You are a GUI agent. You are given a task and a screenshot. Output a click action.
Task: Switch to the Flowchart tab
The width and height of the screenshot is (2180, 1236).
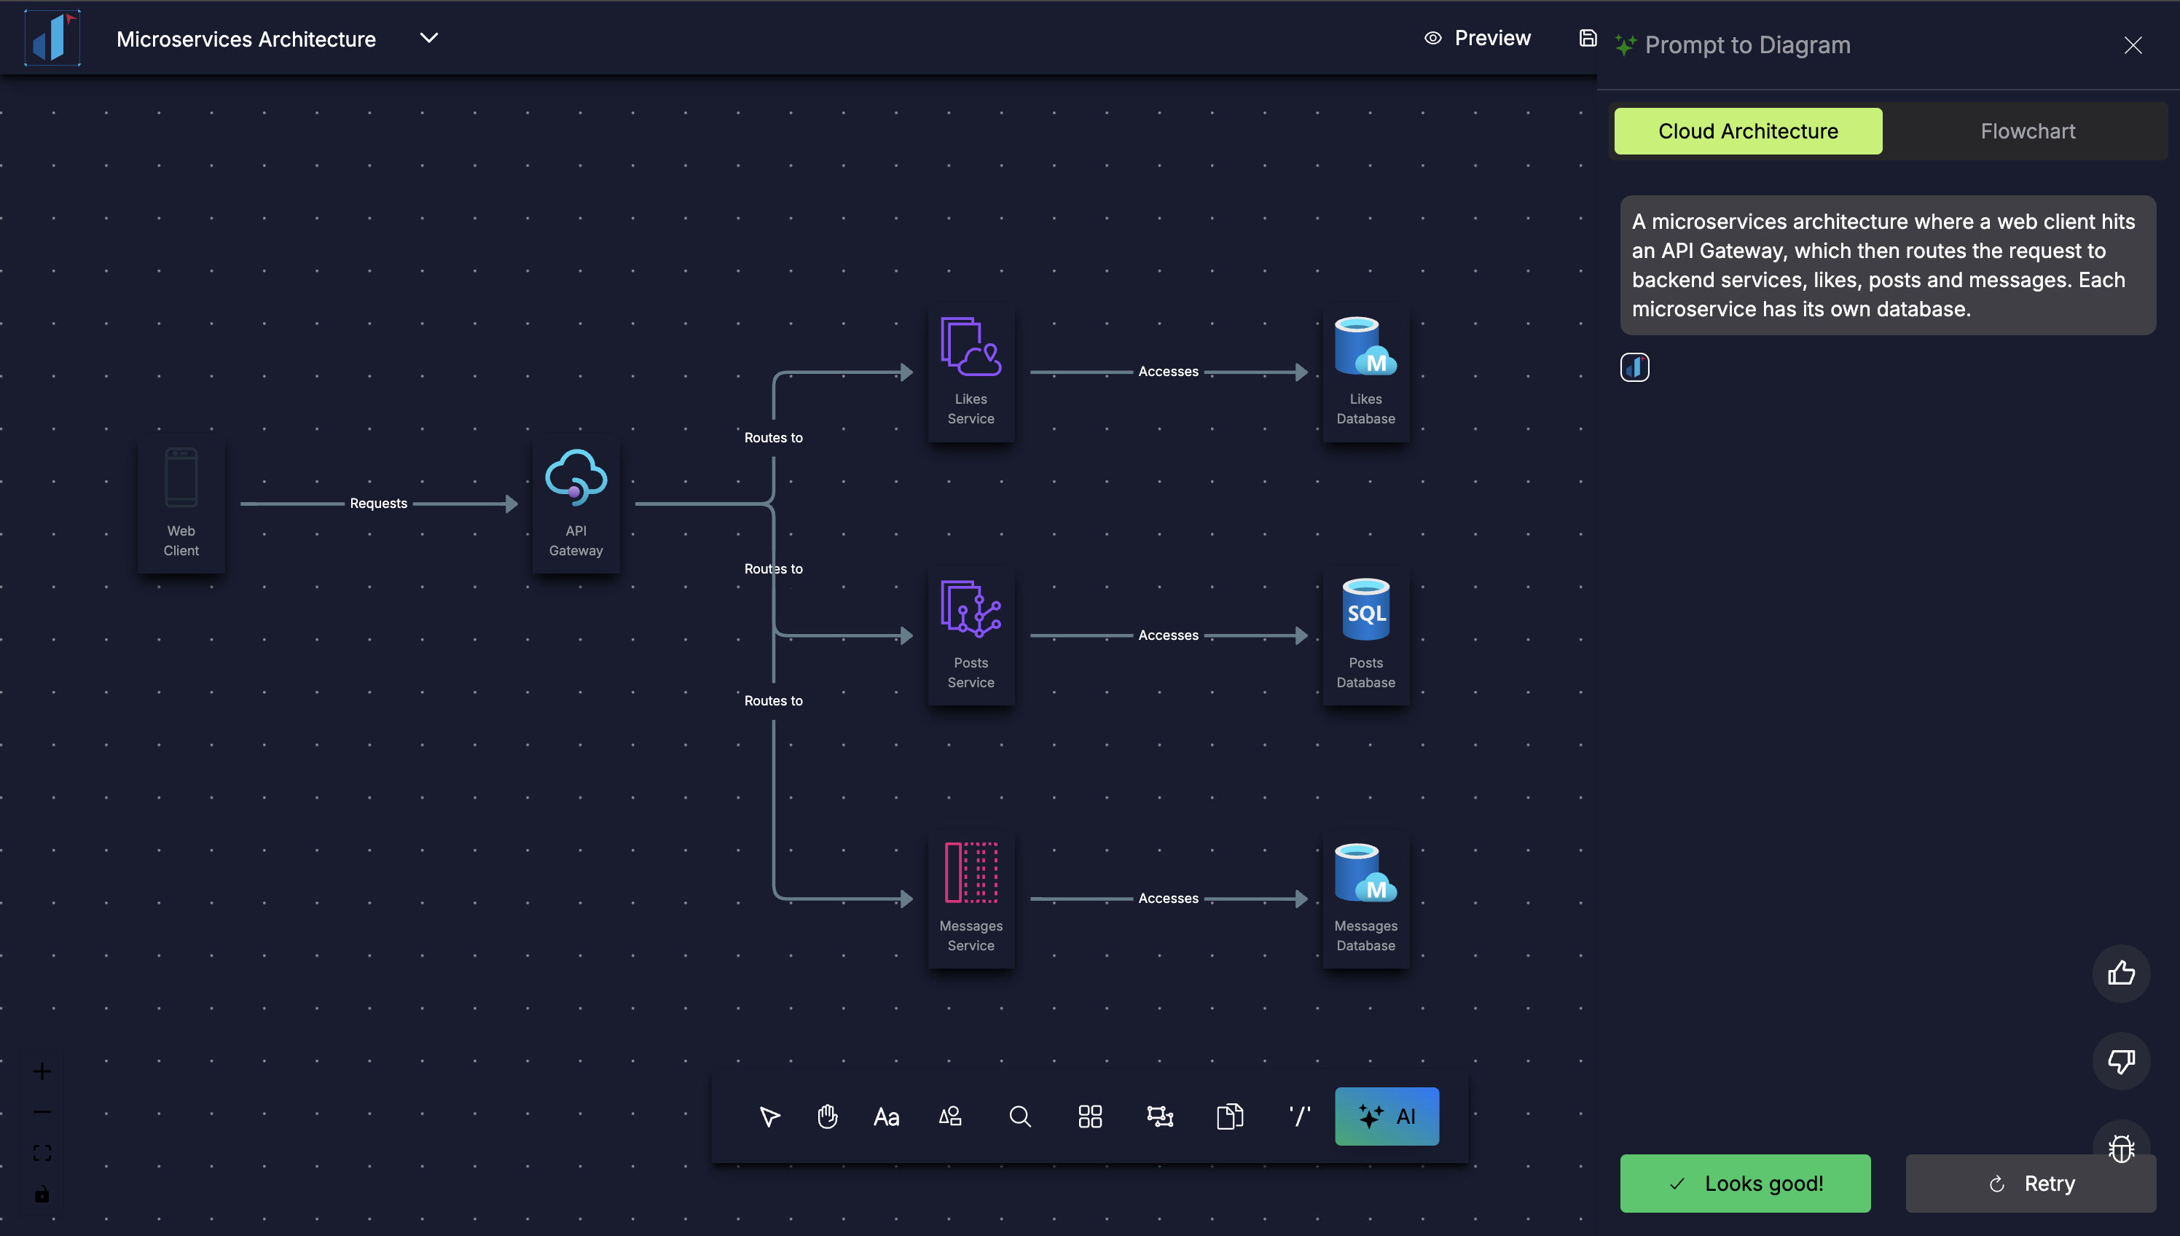point(2027,130)
